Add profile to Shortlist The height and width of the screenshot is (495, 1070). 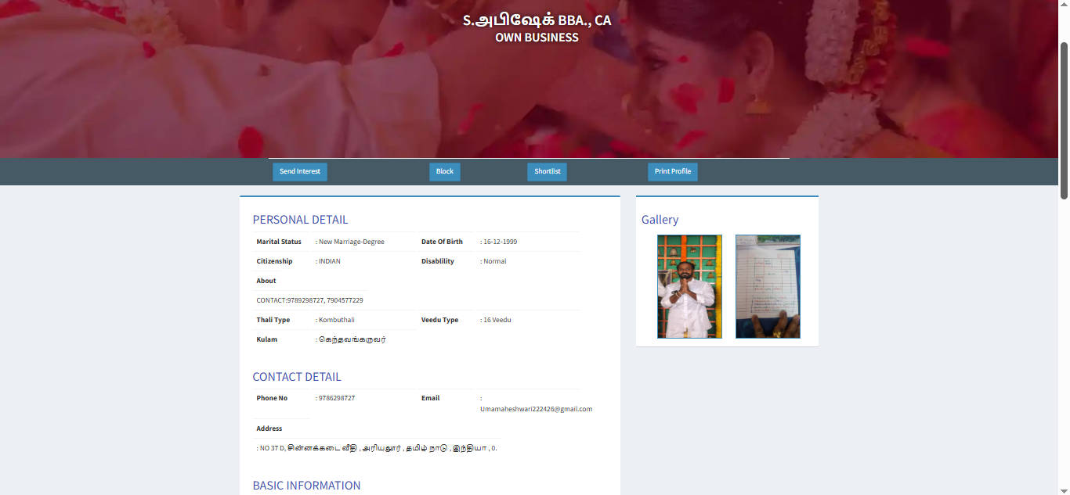tap(547, 171)
